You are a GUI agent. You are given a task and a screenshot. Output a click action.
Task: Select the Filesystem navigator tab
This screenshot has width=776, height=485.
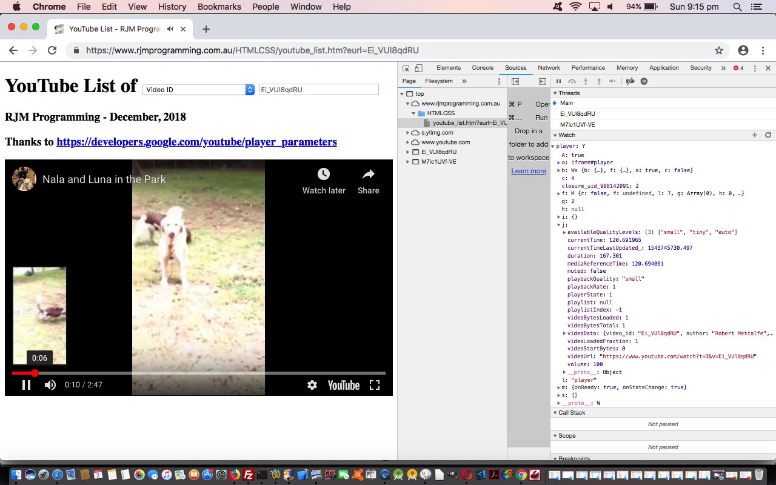tap(439, 81)
